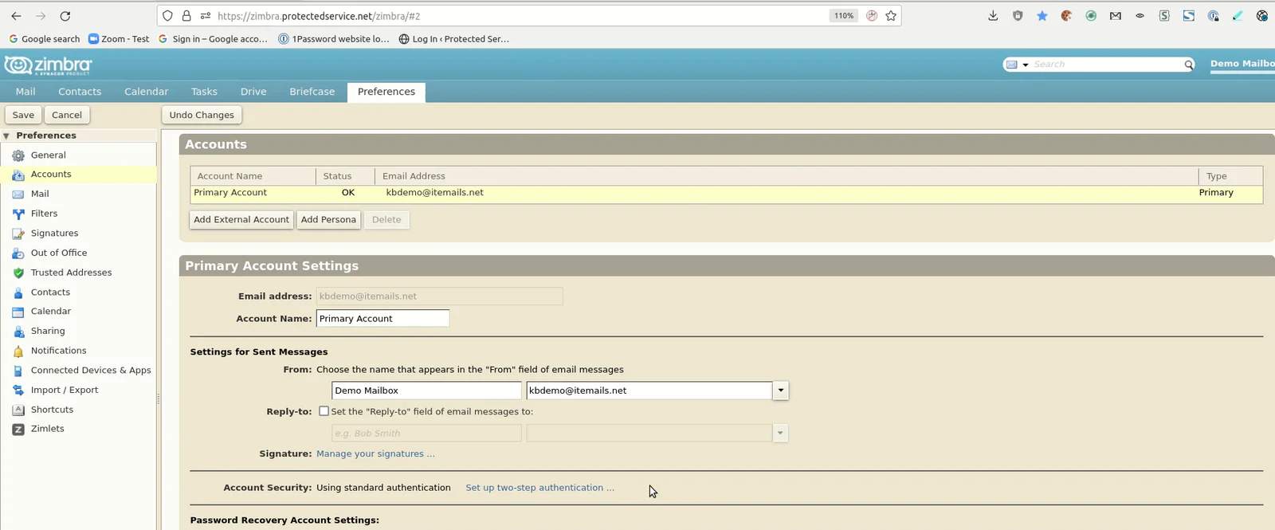Click the Shortcuts keyboard icon
The width and height of the screenshot is (1275, 530).
[x=18, y=410]
